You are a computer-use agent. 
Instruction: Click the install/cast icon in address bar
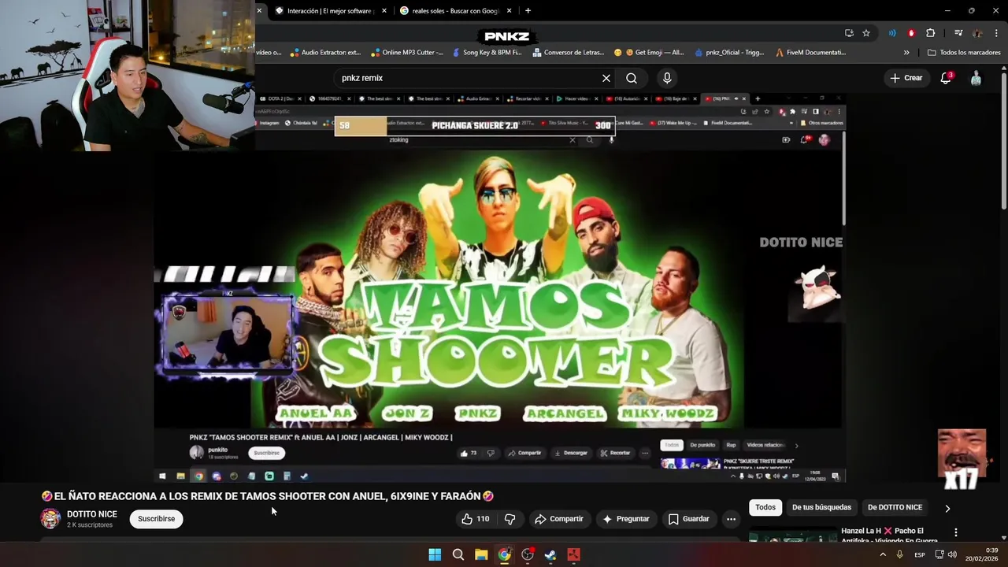pos(849,33)
